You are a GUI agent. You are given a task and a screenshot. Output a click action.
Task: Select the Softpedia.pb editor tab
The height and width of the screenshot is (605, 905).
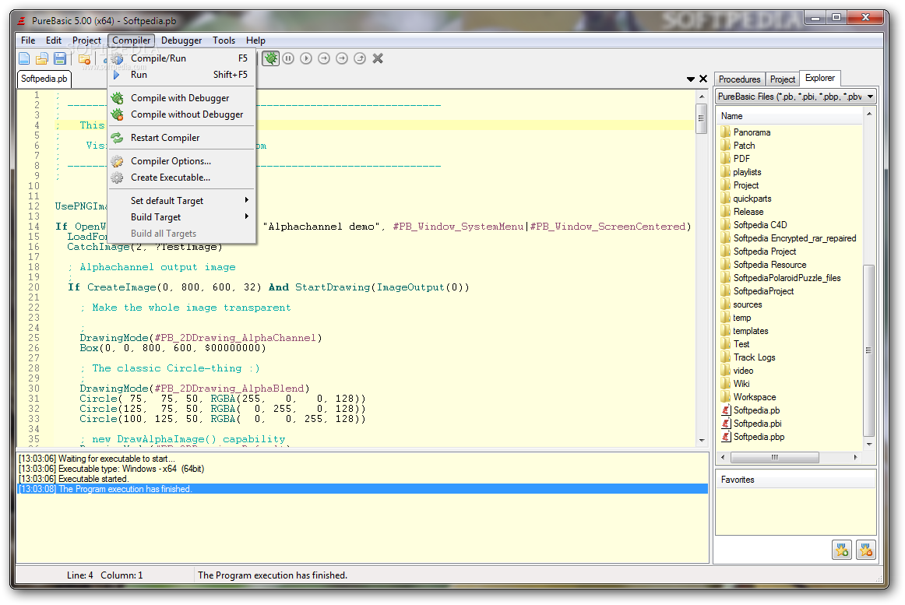(x=44, y=79)
